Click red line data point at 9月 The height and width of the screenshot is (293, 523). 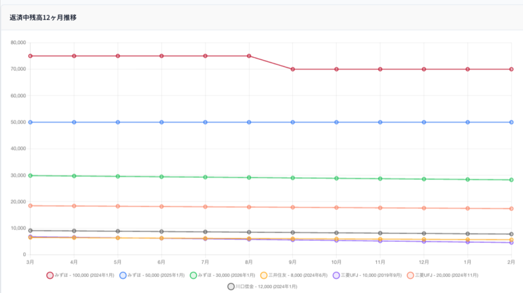point(293,69)
